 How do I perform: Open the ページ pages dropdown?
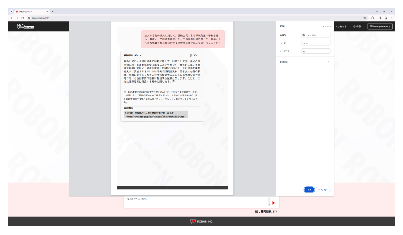(x=316, y=43)
